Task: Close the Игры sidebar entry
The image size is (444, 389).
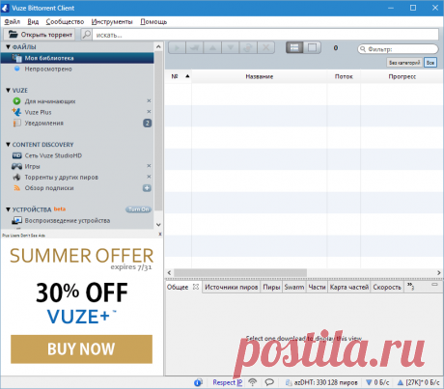Action: (x=149, y=166)
